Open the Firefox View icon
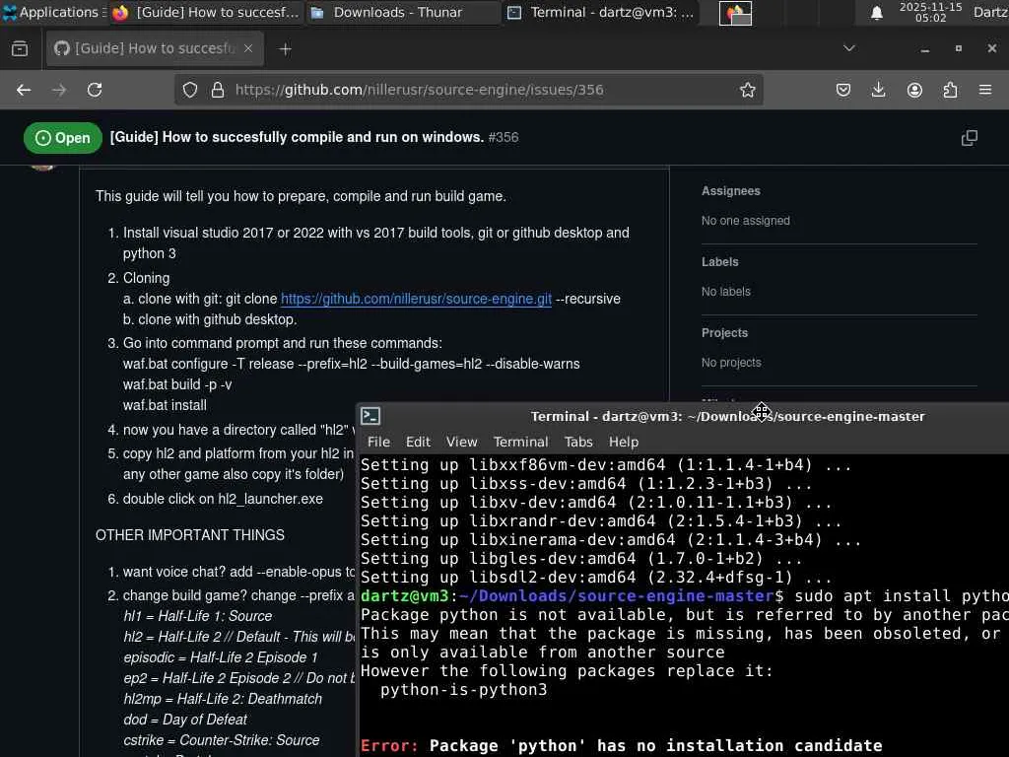The image size is (1009, 757). coord(20,49)
